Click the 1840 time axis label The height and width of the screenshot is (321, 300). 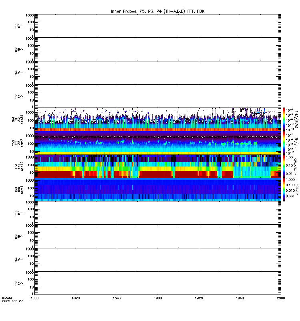[x=116, y=298]
